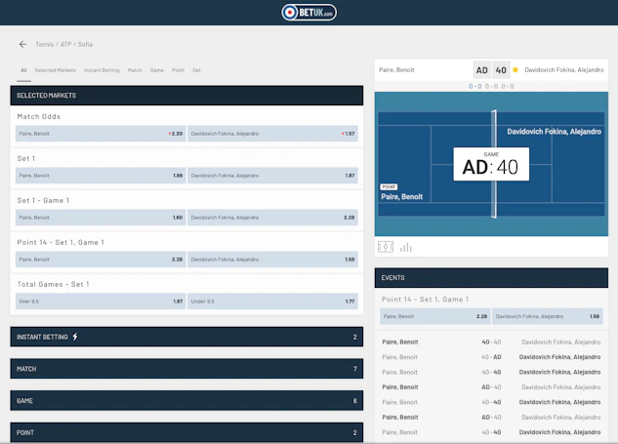Click the POINT badge on the court
Image resolution: width=618 pixels, height=444 pixels.
[x=389, y=186]
